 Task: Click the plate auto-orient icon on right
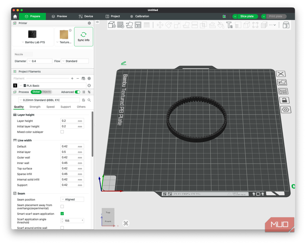[x=282, y=82]
